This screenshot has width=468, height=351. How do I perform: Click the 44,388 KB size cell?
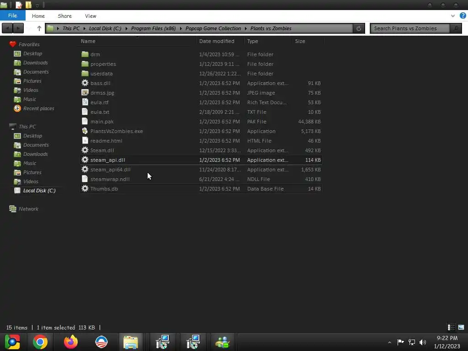309,122
